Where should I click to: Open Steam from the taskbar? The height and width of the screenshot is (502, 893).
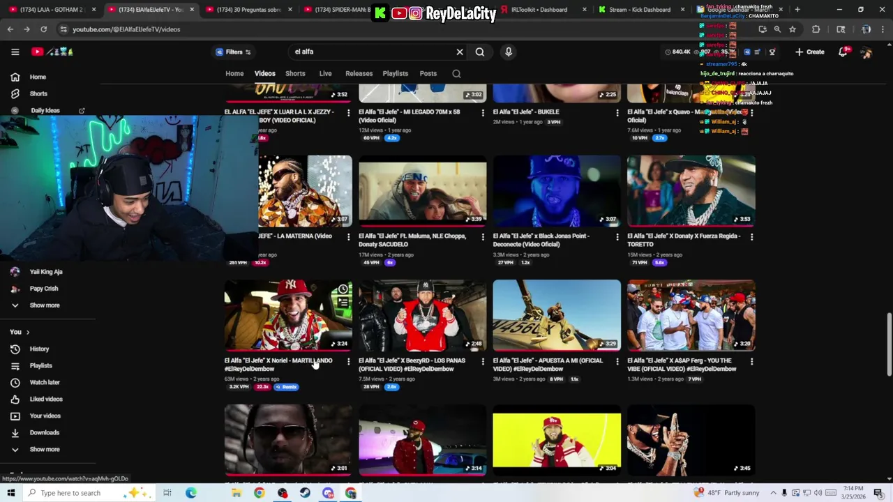click(305, 493)
